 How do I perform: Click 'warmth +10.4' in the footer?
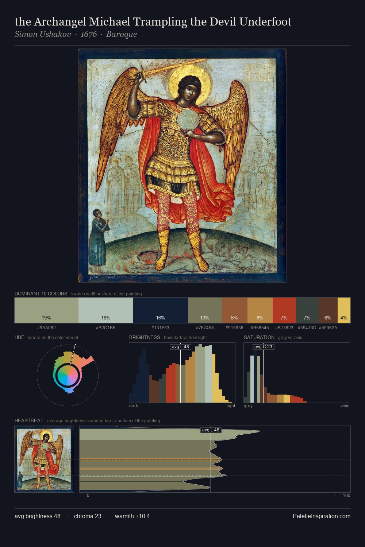pyautogui.click(x=132, y=516)
